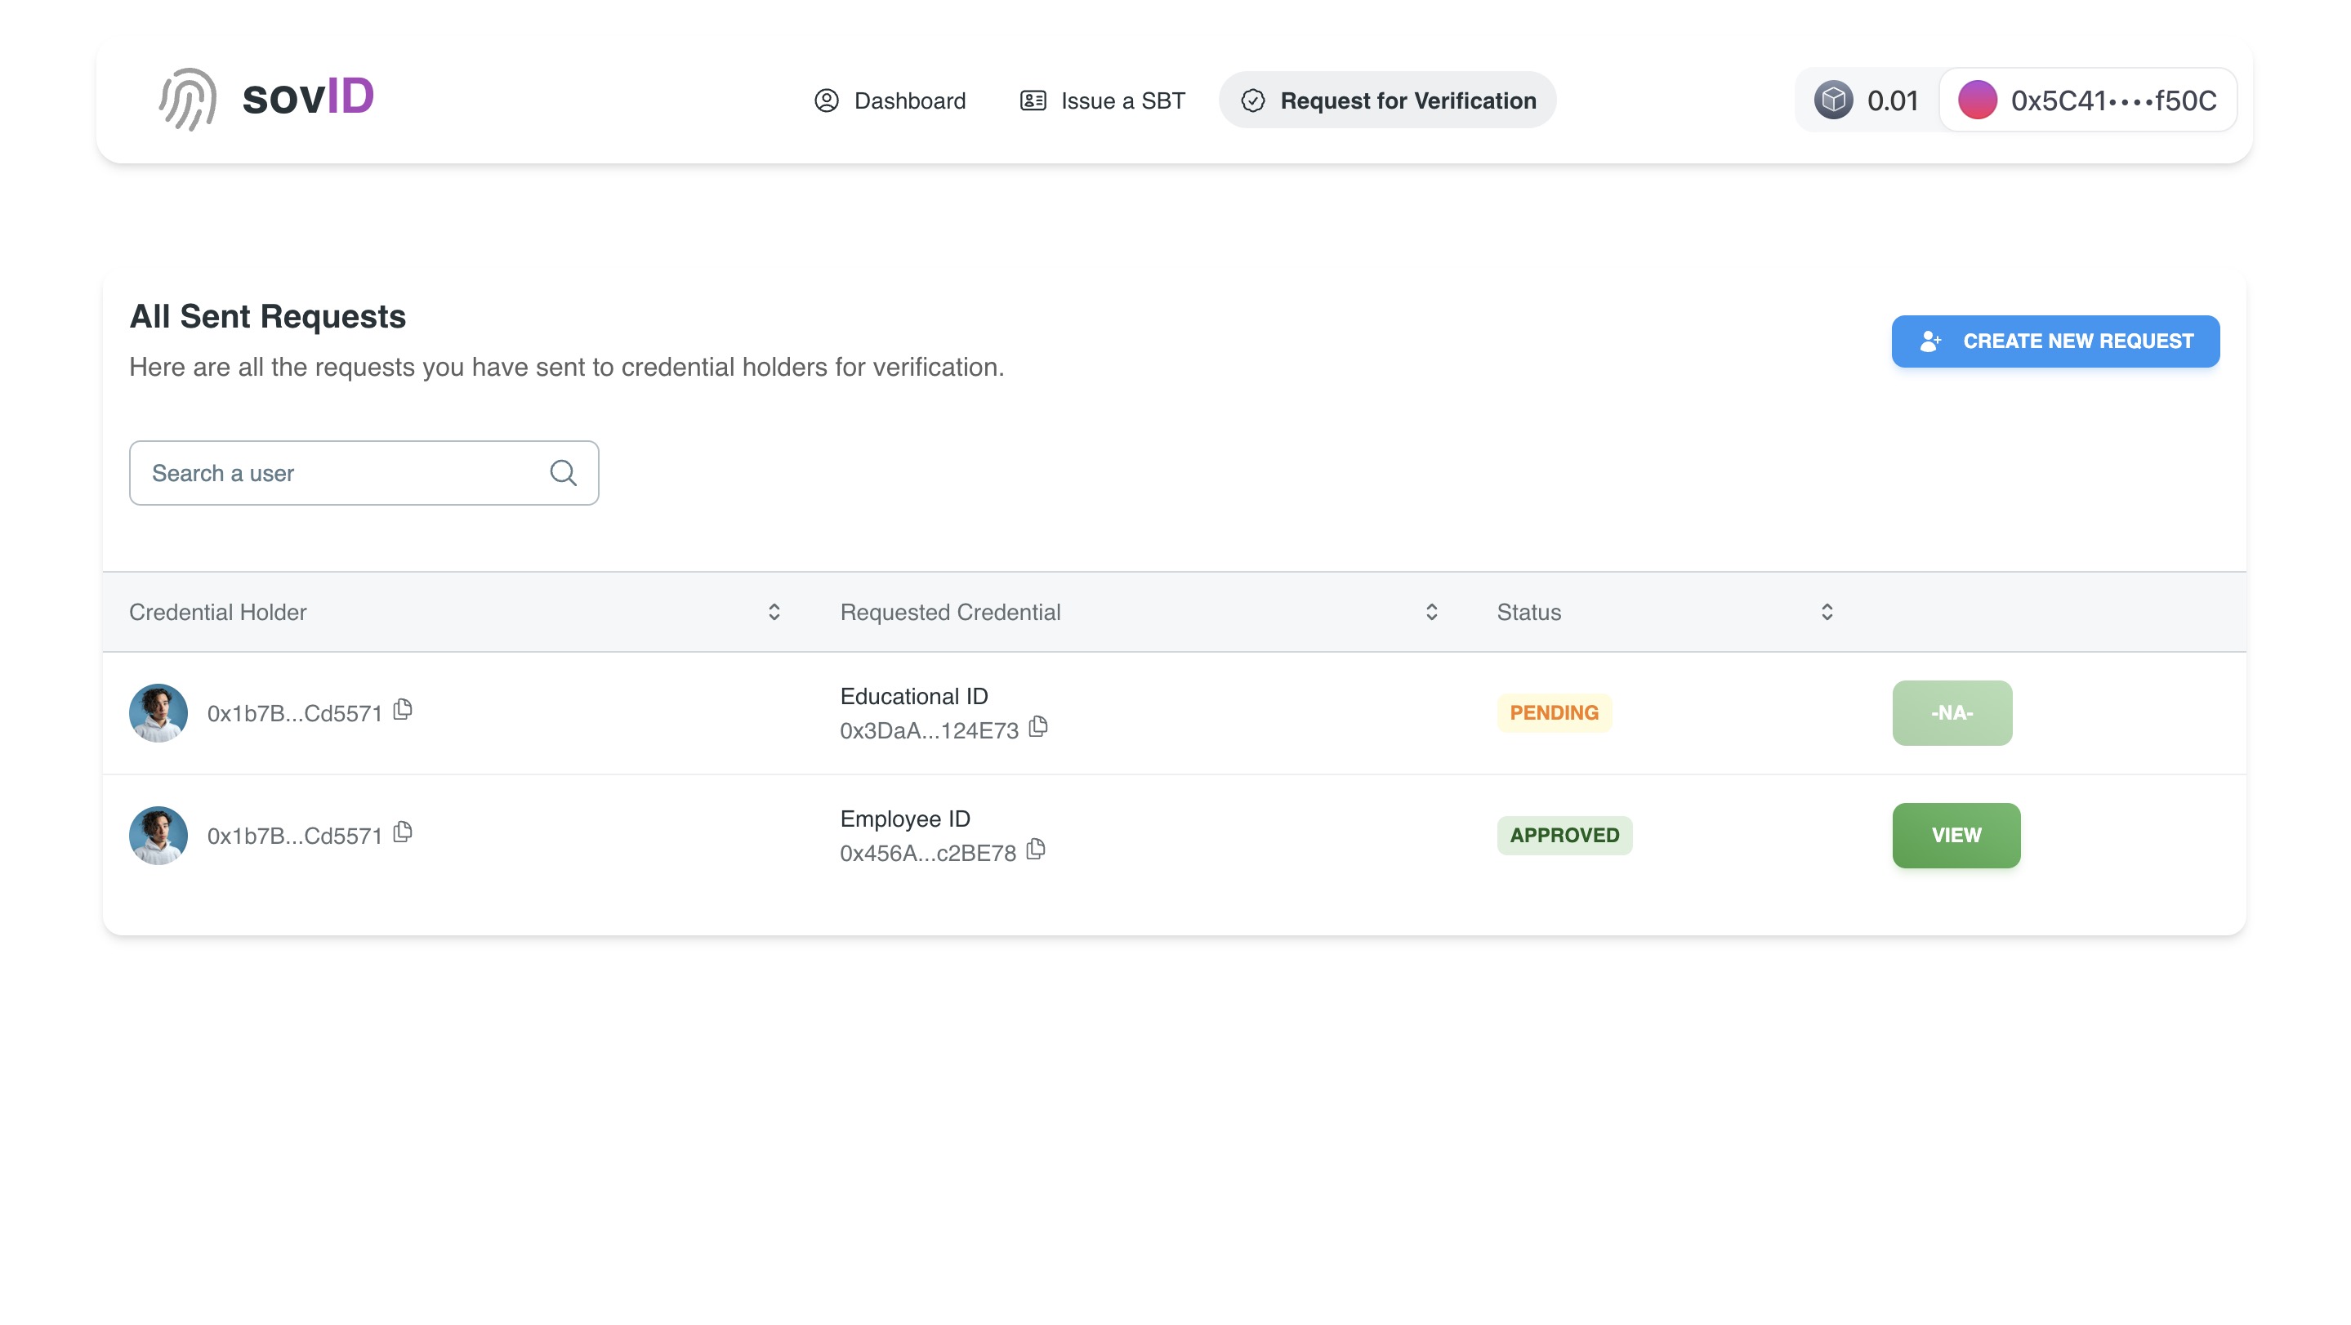Image resolution: width=2351 pixels, height=1325 pixels.
Task: Click the sovID fingerprint logo icon
Action: click(184, 99)
